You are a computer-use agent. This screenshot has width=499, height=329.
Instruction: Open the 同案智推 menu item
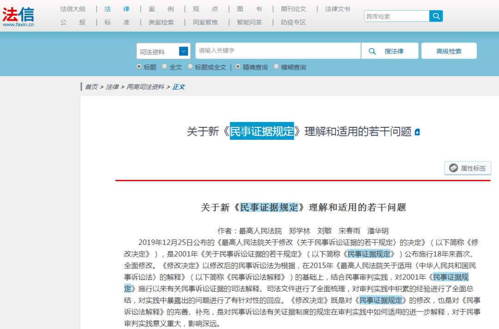click(205, 22)
